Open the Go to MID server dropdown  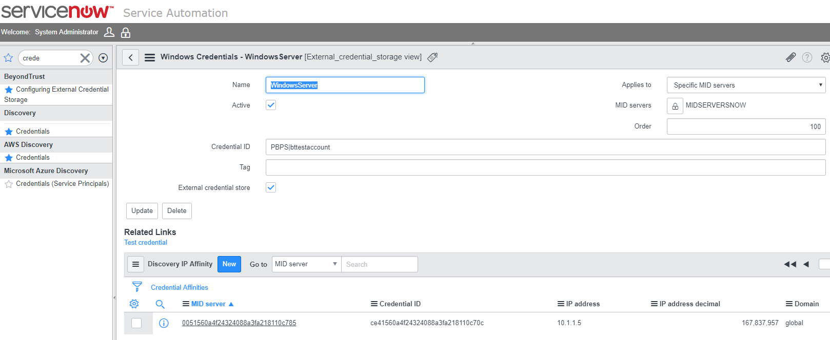pyautogui.click(x=306, y=264)
